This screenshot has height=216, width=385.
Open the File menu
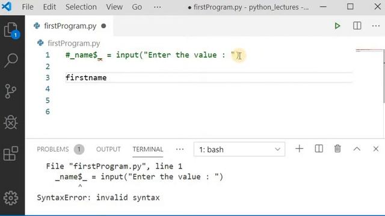coord(28,7)
